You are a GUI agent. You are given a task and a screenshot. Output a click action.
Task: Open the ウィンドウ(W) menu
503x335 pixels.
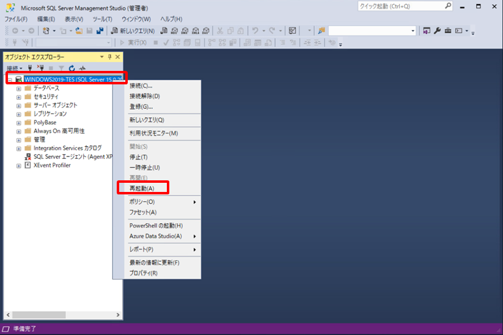136,19
